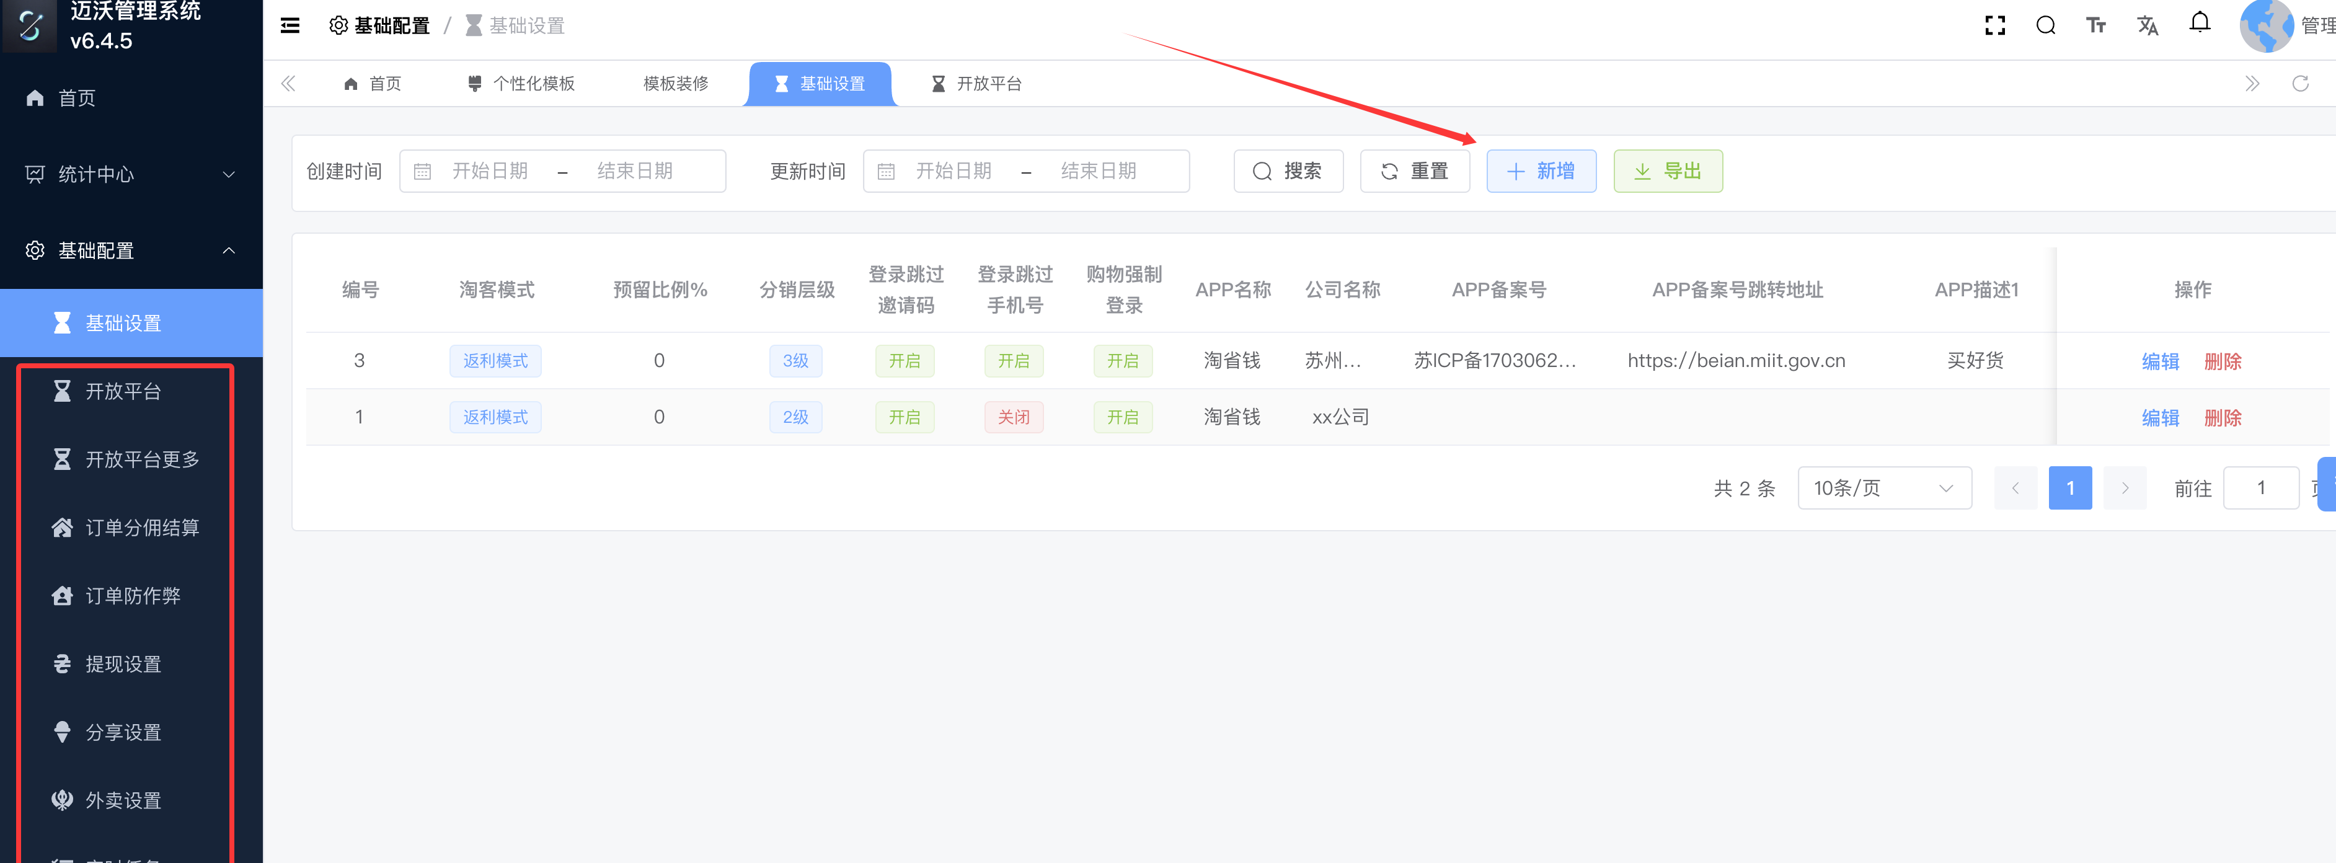Click the fullscreen toggle icon
The width and height of the screenshot is (2336, 863).
click(1994, 25)
